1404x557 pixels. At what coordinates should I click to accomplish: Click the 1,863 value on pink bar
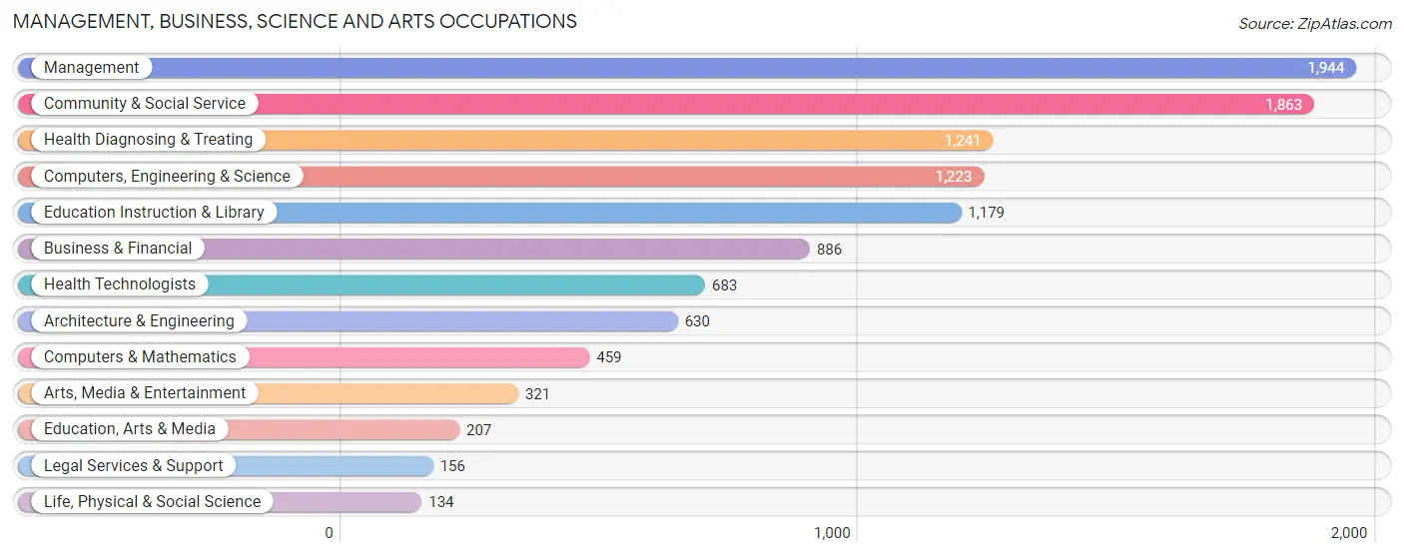[x=1284, y=105]
